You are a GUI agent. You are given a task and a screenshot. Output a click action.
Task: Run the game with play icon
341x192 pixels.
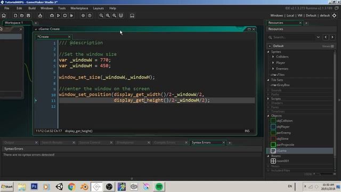pyautogui.click(x=58, y=15)
